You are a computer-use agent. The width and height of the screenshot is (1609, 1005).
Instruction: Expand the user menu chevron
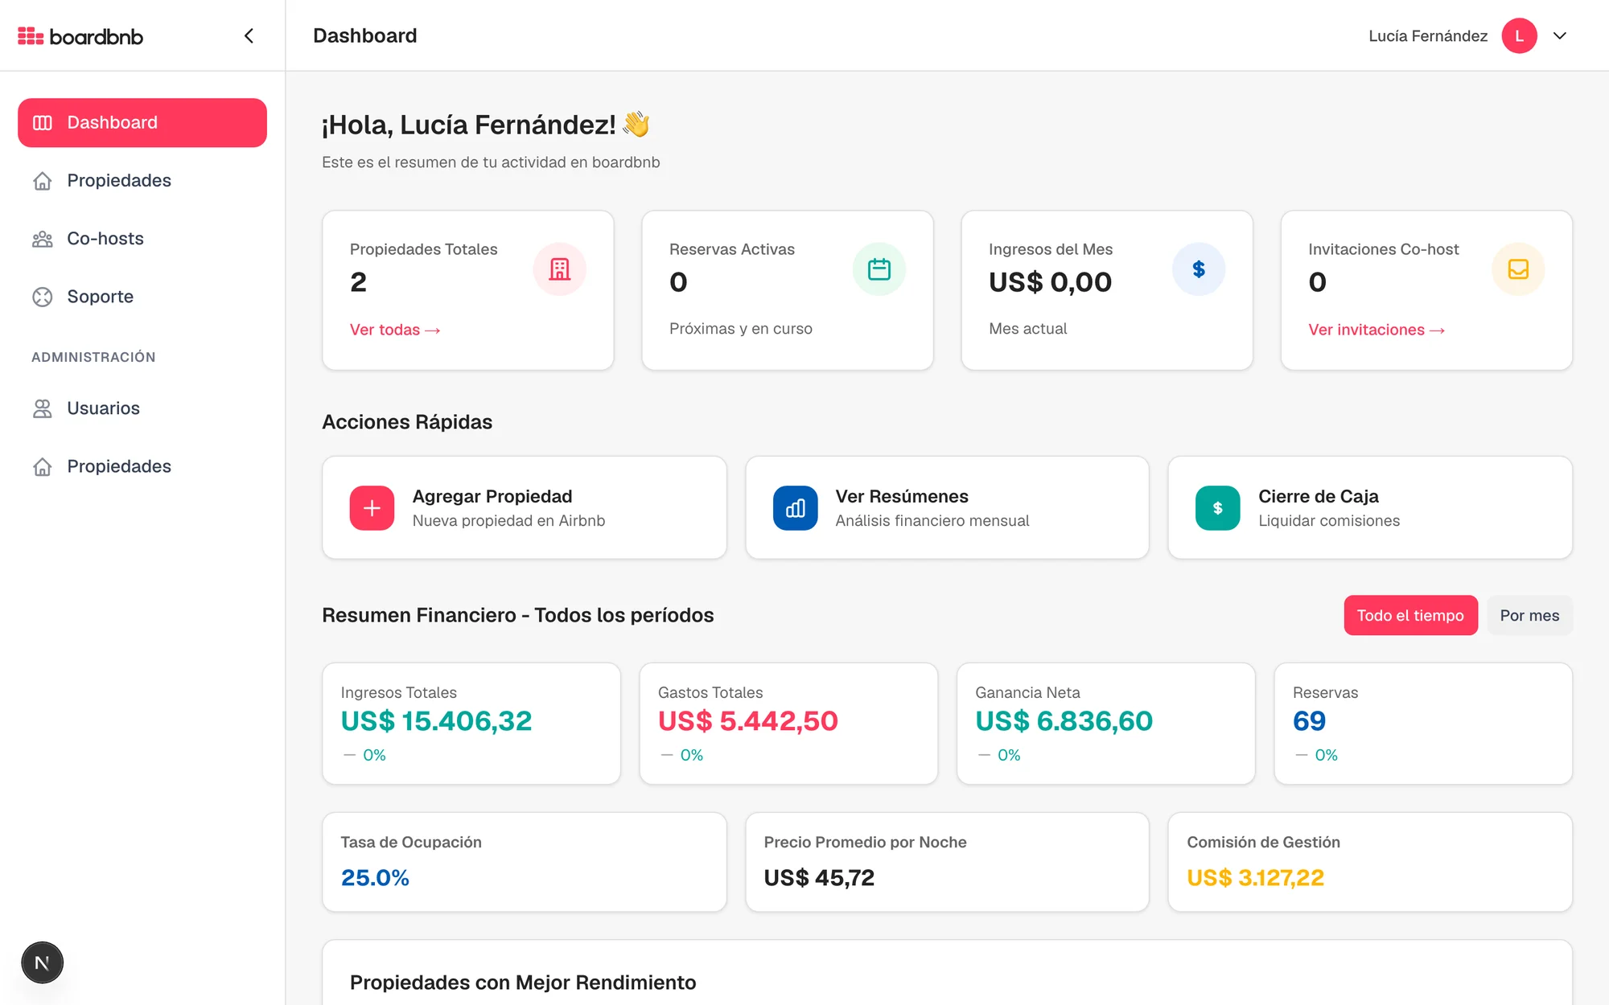pos(1560,36)
